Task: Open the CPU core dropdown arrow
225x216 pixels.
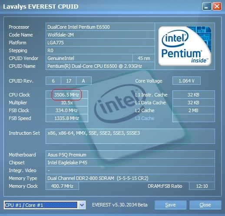Action: (x=82, y=205)
